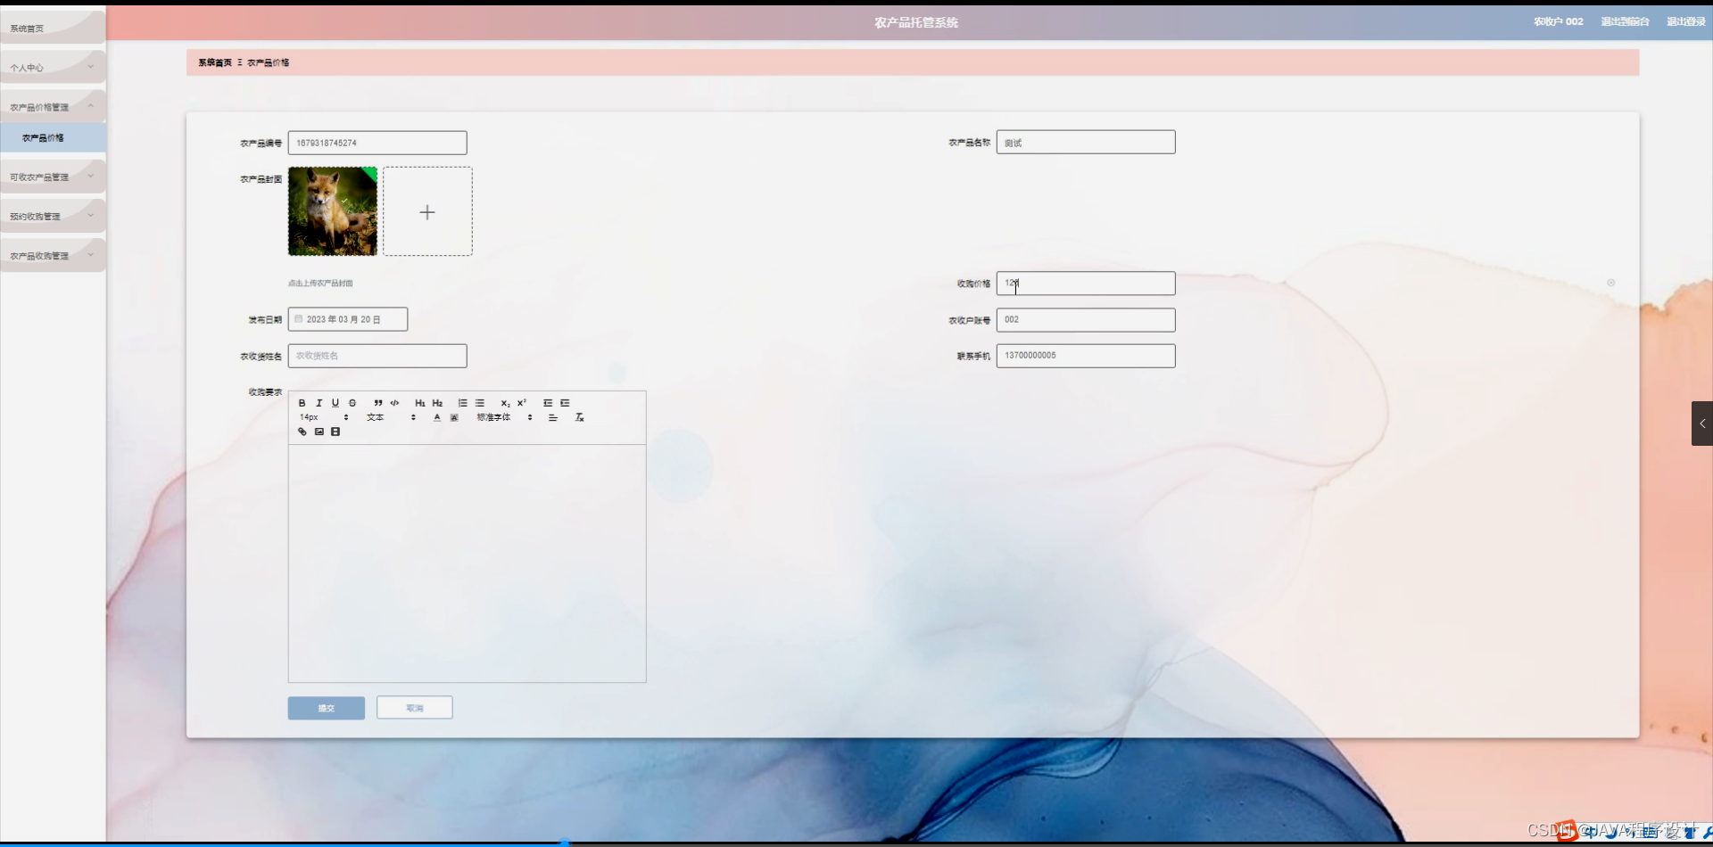Insert an image into the editor
The width and height of the screenshot is (1713, 847).
pyautogui.click(x=319, y=432)
